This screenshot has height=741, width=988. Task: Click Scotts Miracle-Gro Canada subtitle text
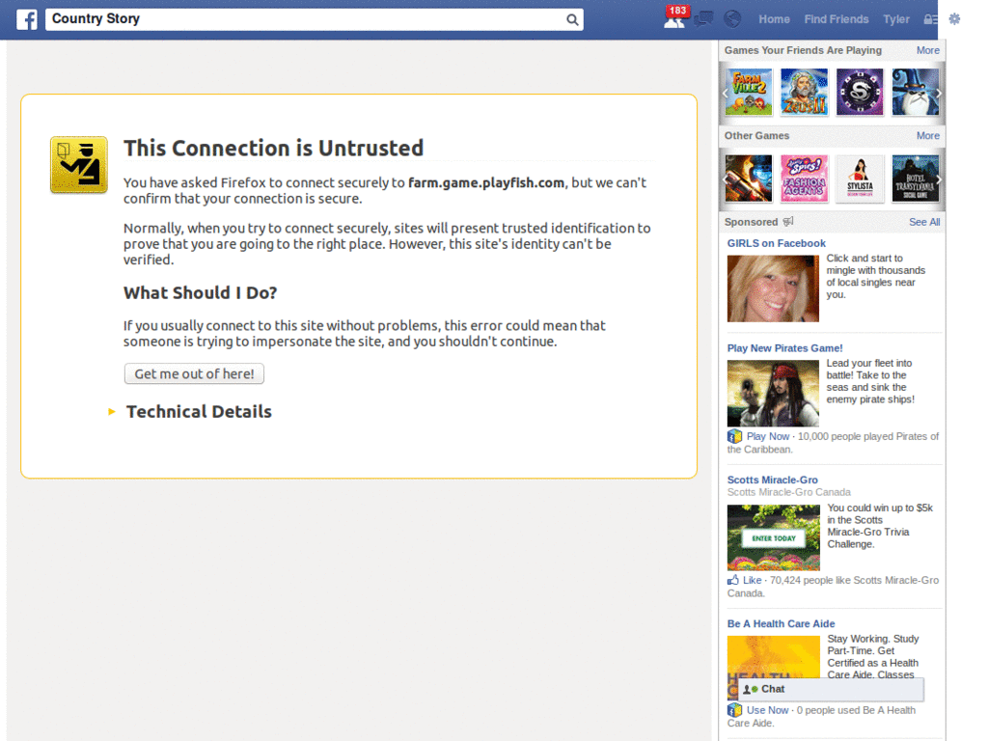789,492
